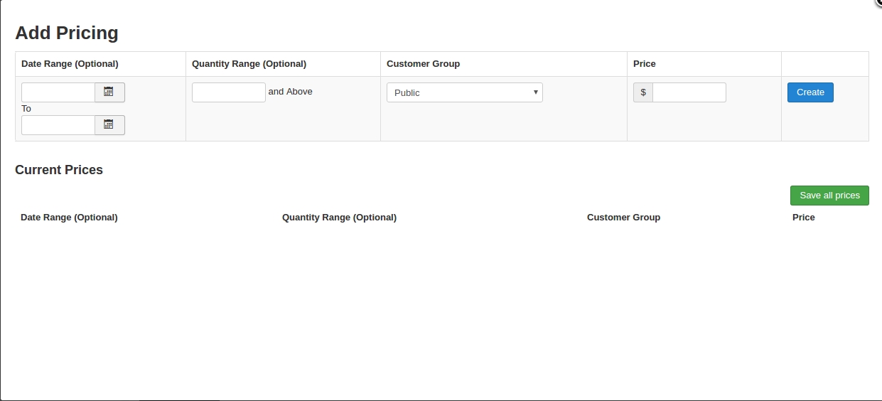
Task: Focus the start date input field
Action: [58, 92]
